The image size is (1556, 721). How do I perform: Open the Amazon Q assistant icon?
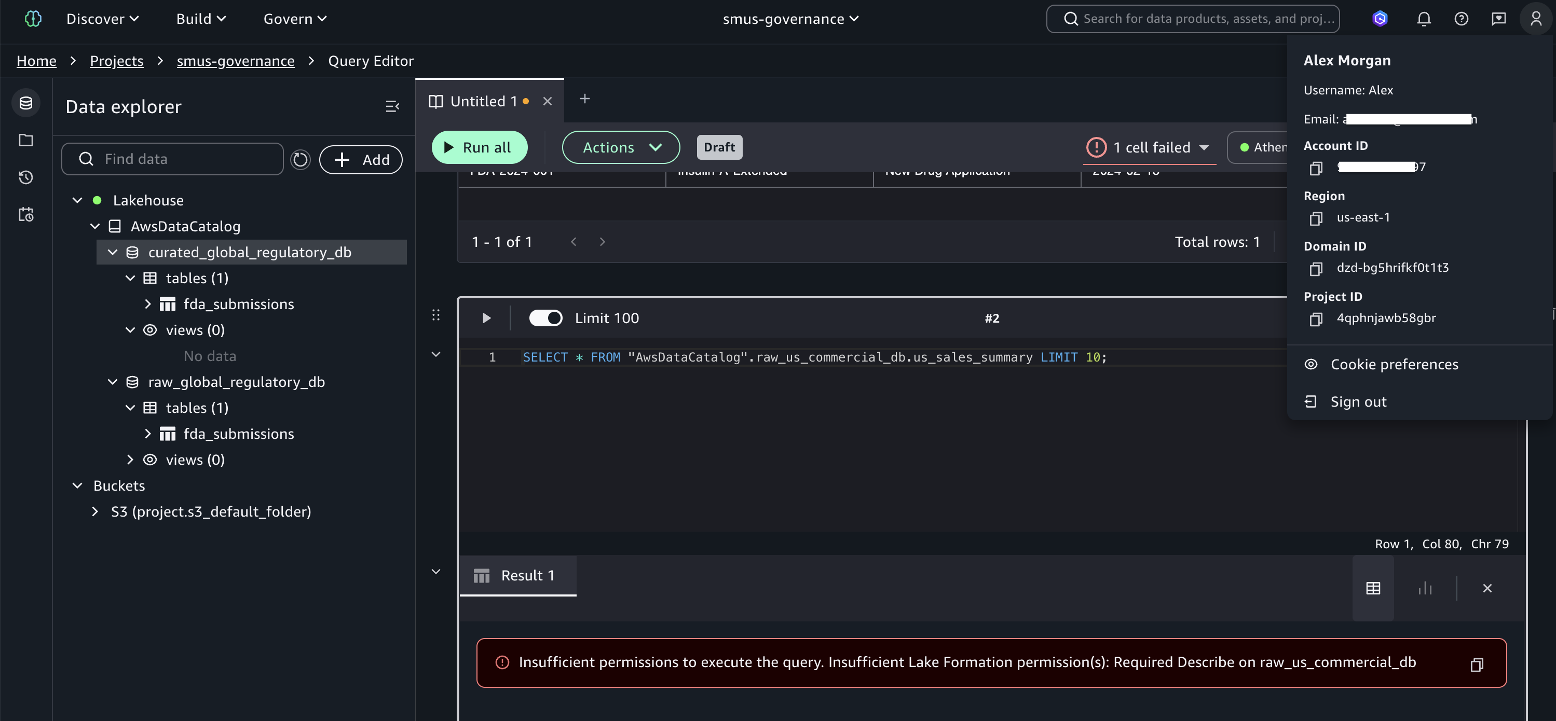click(1380, 19)
